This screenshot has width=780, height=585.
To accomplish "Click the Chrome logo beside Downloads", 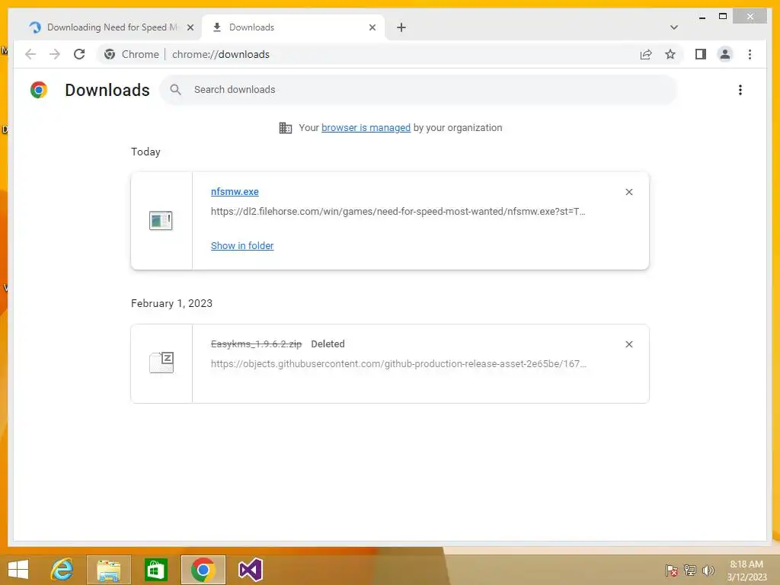I will [x=39, y=90].
